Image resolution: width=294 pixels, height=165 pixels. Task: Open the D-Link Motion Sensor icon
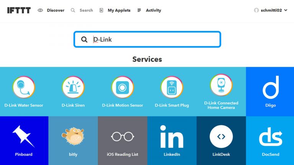pyautogui.click(x=122, y=87)
